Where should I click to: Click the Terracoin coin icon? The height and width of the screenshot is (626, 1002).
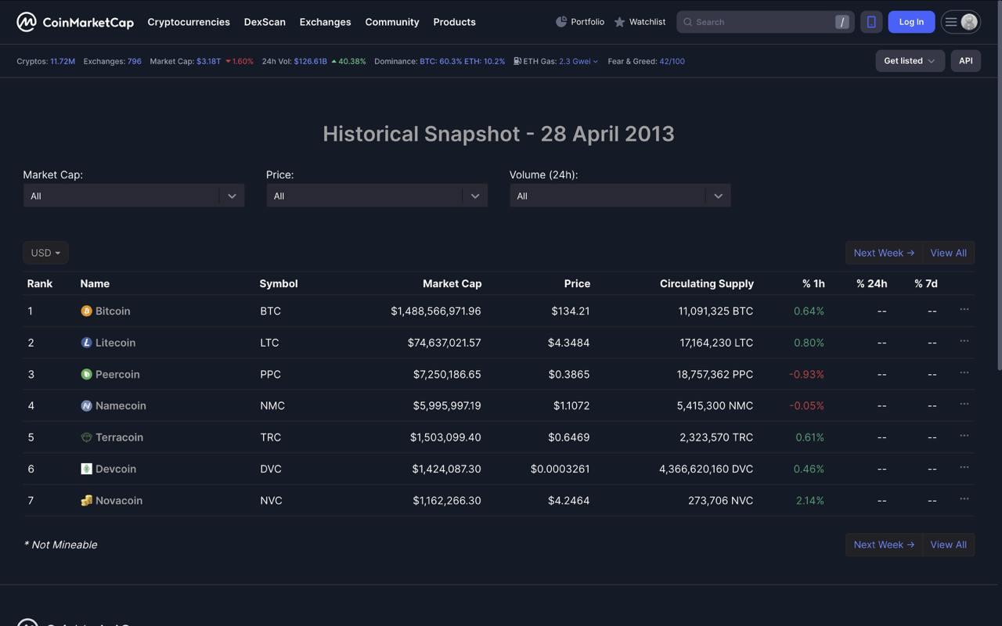[87, 437]
